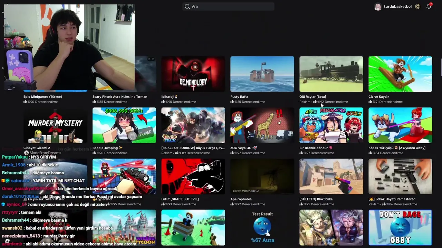Click the Sokak Hayatı Remastered title
This screenshot has height=248, width=442.
[x=392, y=199]
